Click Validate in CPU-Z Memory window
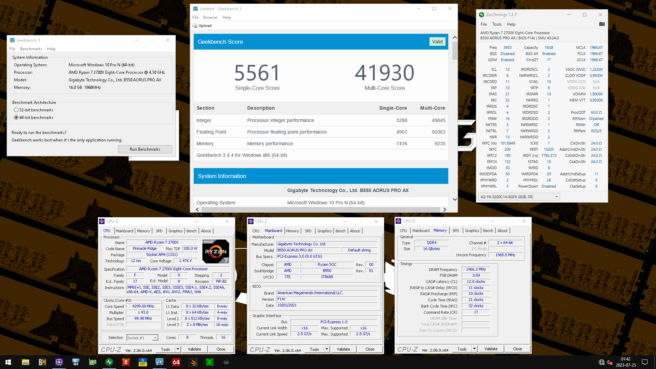Viewport: 656px width, 369px height. click(x=491, y=349)
